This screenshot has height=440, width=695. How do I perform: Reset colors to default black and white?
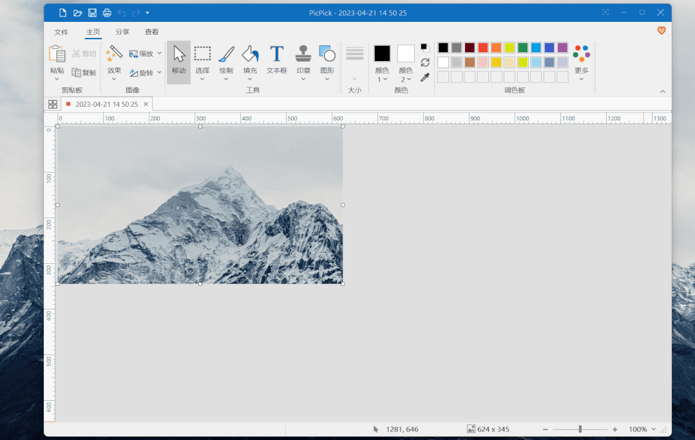[424, 48]
